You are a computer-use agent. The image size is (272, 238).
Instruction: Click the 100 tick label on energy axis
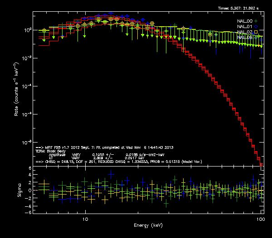(x=260, y=219)
